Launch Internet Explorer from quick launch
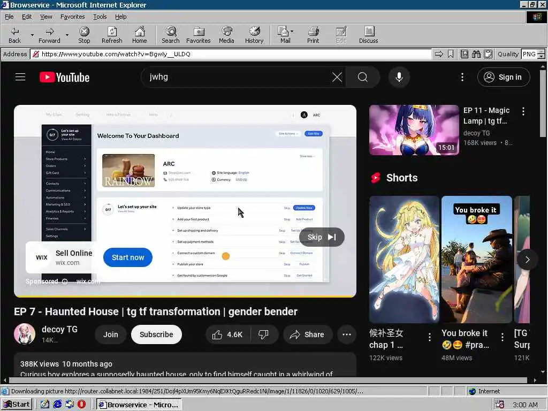This screenshot has height=411, width=548. [x=57, y=405]
